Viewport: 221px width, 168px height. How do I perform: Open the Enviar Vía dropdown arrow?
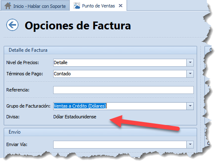(x=190, y=144)
